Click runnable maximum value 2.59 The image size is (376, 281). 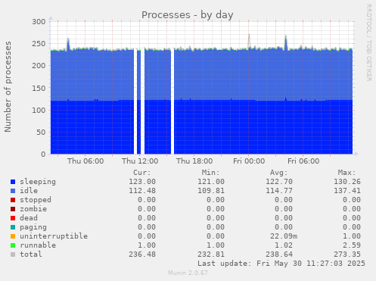352,245
